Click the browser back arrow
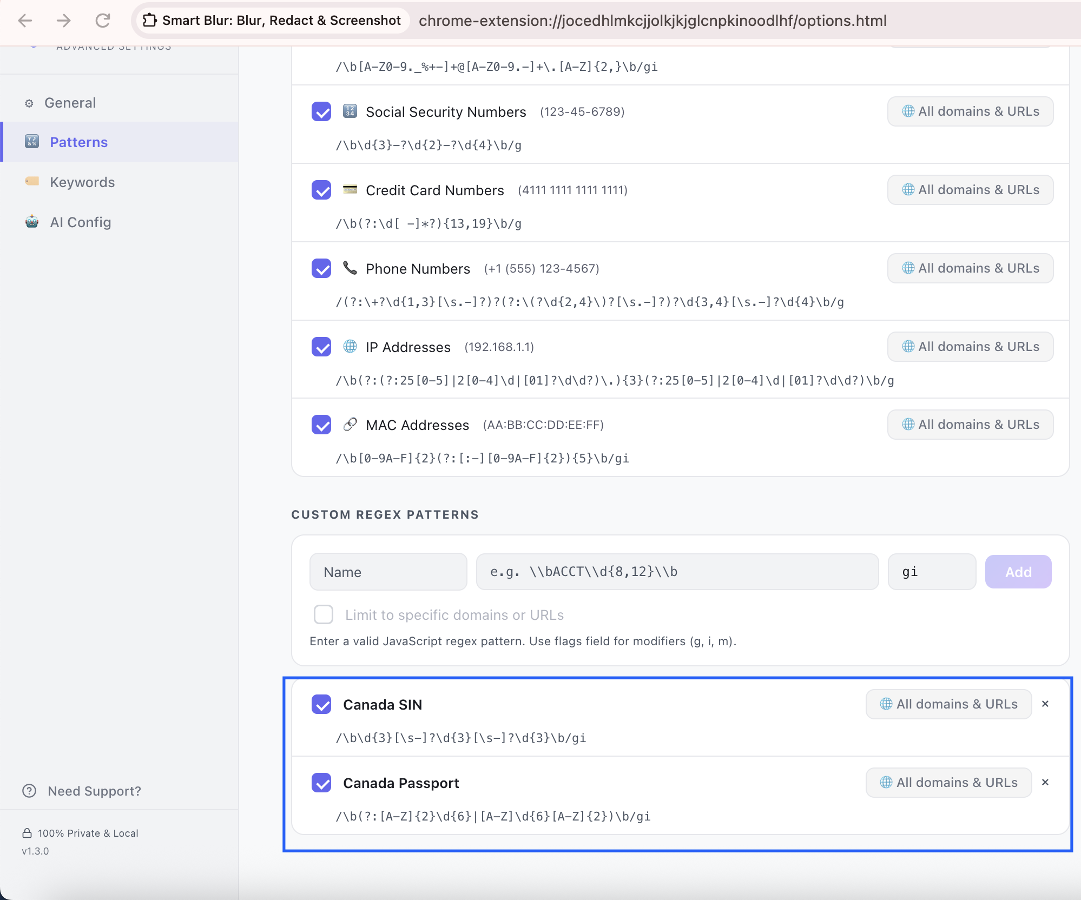The width and height of the screenshot is (1081, 900). 25,21
